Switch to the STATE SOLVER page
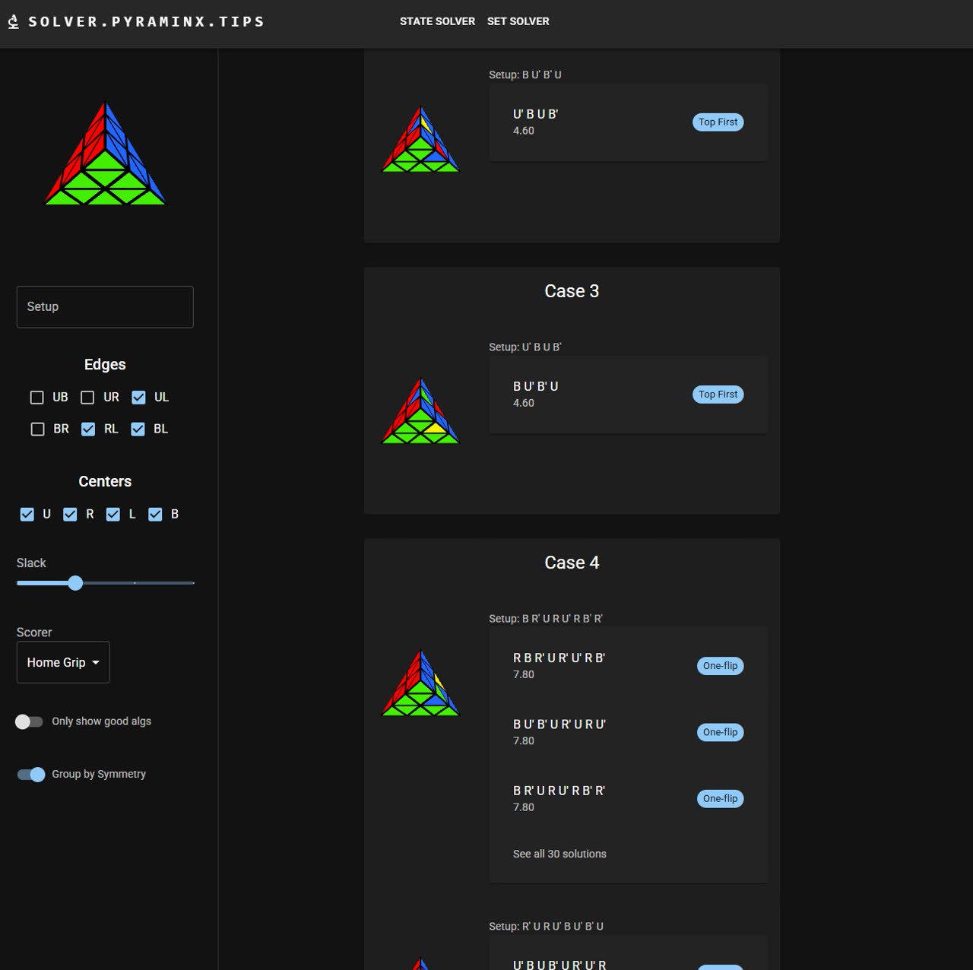This screenshot has height=970, width=973. (x=437, y=21)
